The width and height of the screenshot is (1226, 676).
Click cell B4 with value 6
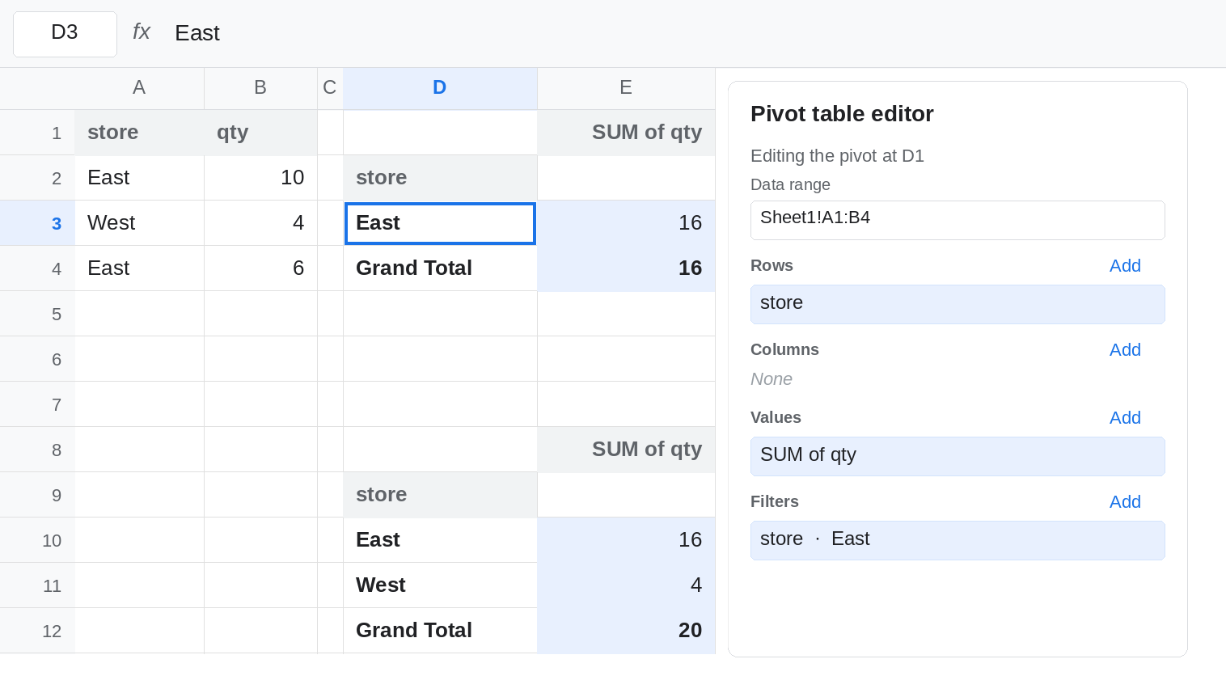click(x=260, y=268)
